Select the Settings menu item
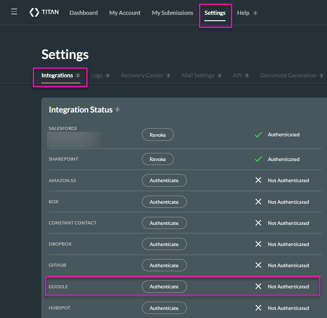The image size is (327, 318). click(215, 13)
